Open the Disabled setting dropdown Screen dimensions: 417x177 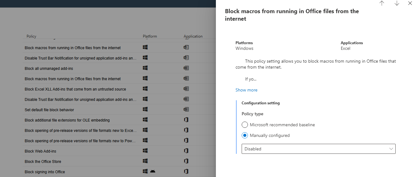[318, 149]
